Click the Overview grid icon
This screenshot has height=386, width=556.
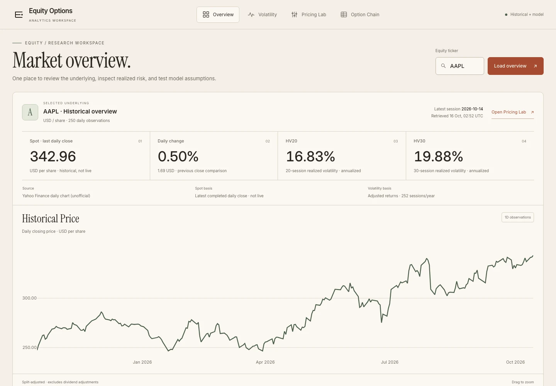point(206,15)
